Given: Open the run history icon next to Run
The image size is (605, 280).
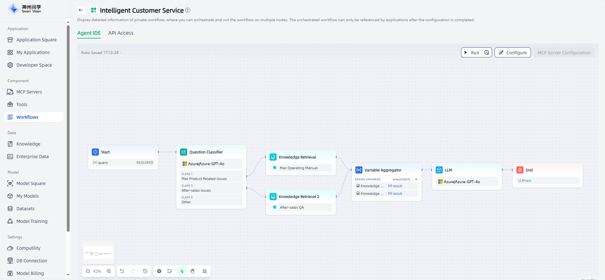Looking at the screenshot, I should (487, 53).
